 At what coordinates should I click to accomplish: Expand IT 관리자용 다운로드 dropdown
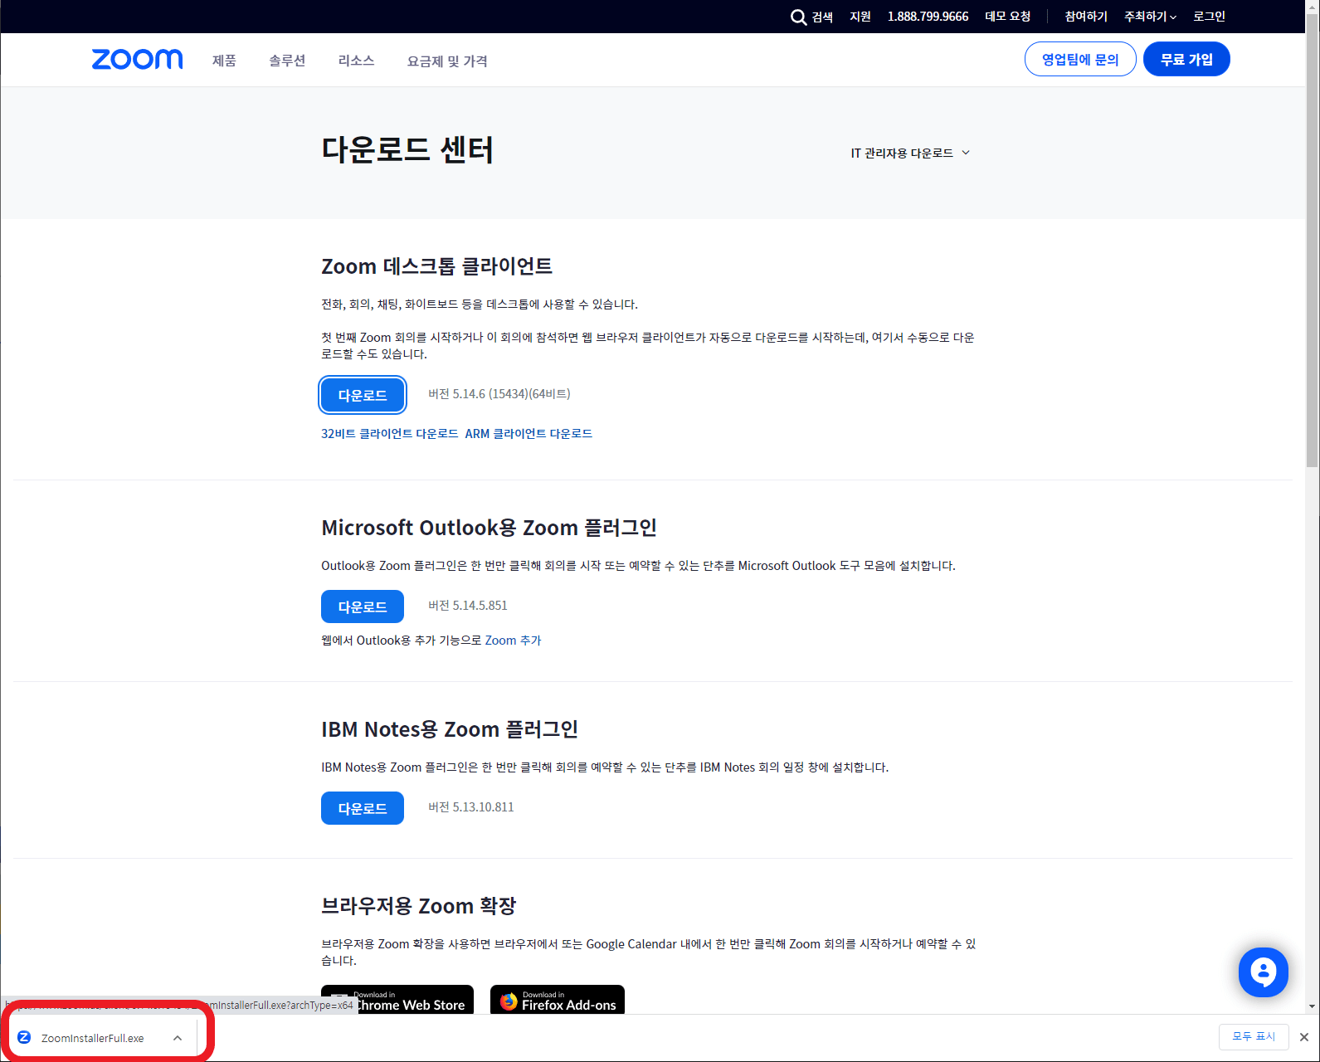point(910,153)
